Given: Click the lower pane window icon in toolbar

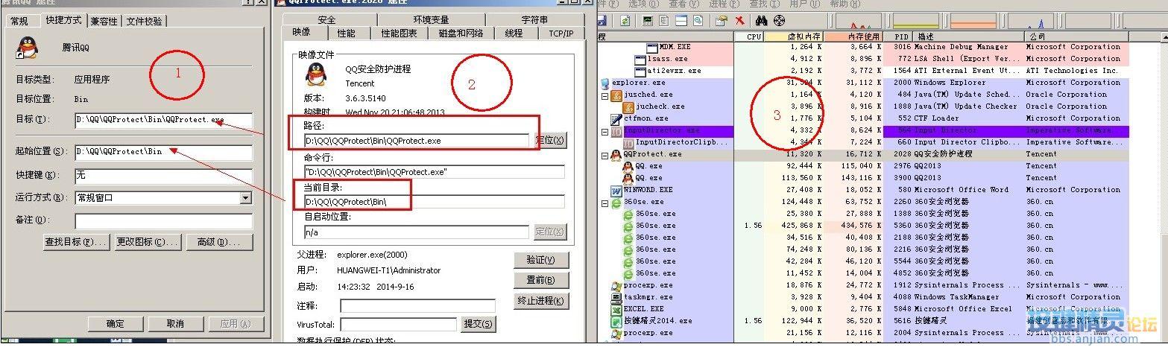Looking at the screenshot, I should [681, 20].
